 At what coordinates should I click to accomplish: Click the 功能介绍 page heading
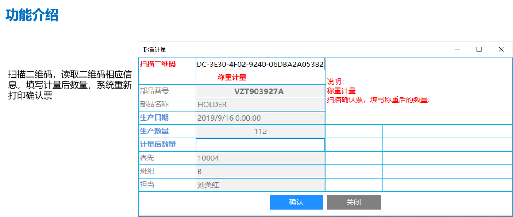pos(32,15)
